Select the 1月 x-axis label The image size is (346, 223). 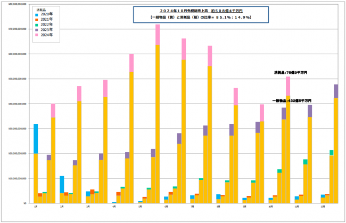36,207
